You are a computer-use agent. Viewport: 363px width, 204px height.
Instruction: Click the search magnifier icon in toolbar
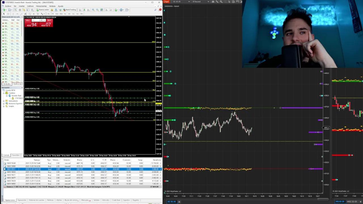coord(155,10)
